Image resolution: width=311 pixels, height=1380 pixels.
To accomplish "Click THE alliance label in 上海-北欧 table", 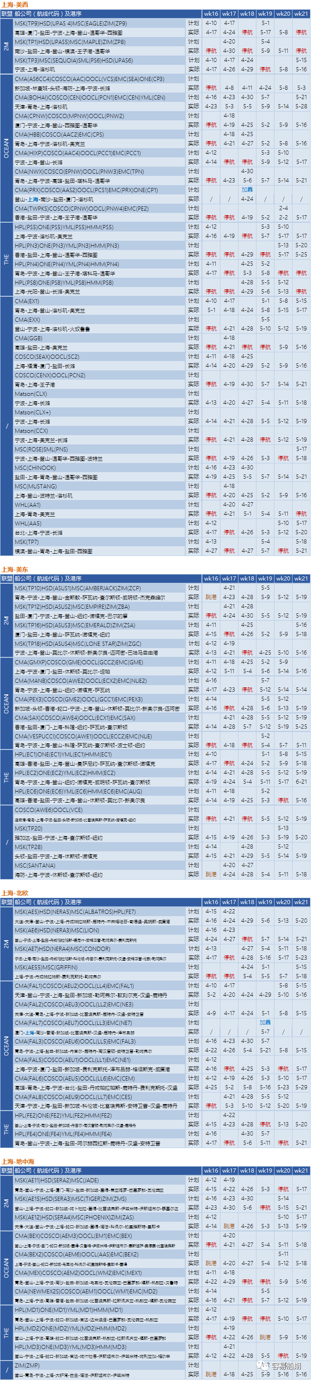I will click(x=6, y=1129).
